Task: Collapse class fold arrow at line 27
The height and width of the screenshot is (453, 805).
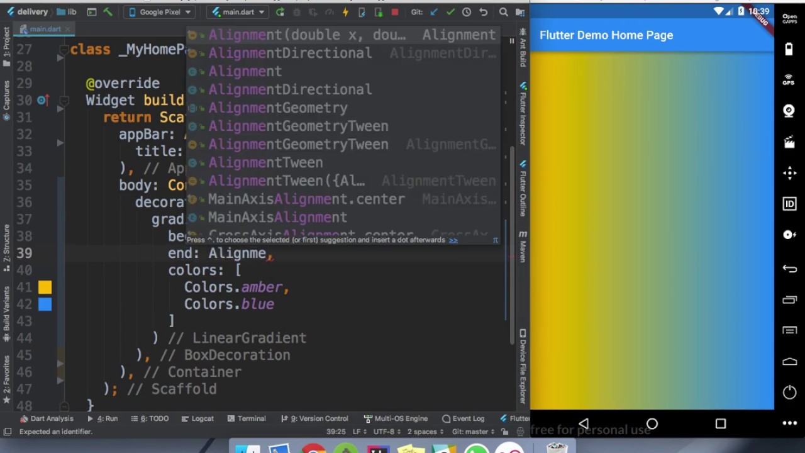Action: pos(64,50)
